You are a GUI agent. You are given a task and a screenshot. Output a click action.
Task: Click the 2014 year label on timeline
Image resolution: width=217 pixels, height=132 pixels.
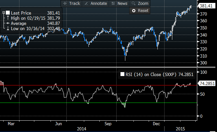tap(81, 128)
